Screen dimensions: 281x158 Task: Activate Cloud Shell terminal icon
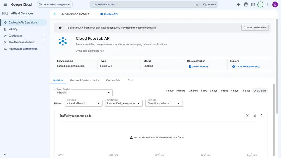[253, 5]
